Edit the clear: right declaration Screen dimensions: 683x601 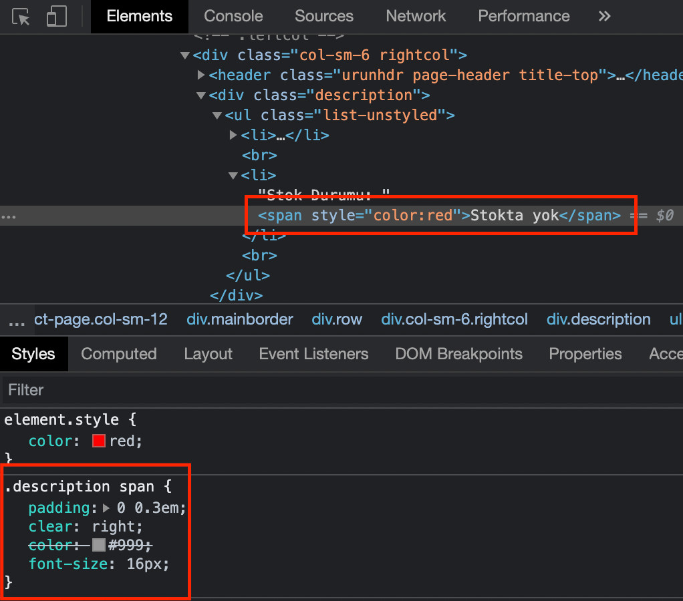(x=86, y=527)
